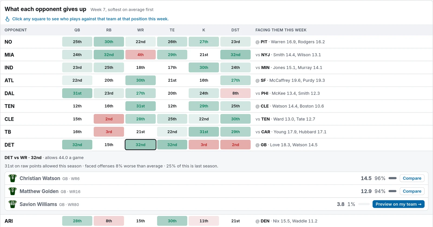433x227 pixels.
Task: Open DET's 3rd K square
Action: pyautogui.click(x=204, y=145)
